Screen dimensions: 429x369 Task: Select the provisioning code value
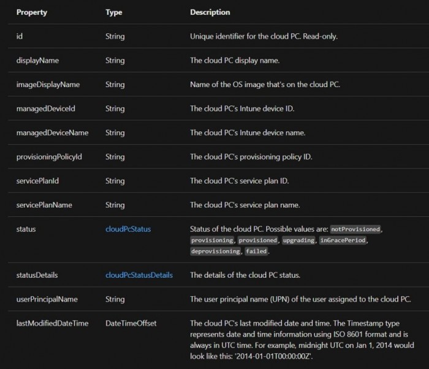212,240
